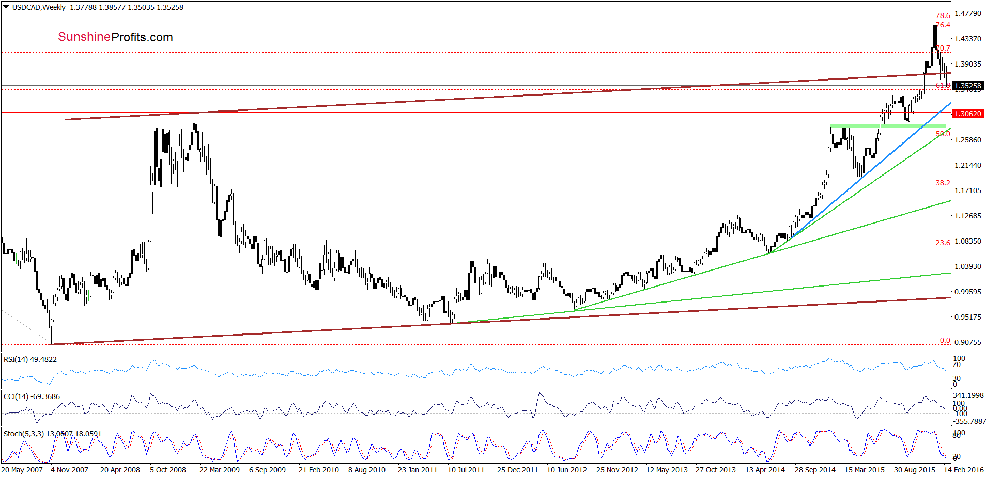Click the 20 Apr 2008 date label
Screen dimensions: 986x477
120,470
